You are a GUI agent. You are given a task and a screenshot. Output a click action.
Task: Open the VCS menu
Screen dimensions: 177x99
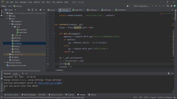coord(53,2)
